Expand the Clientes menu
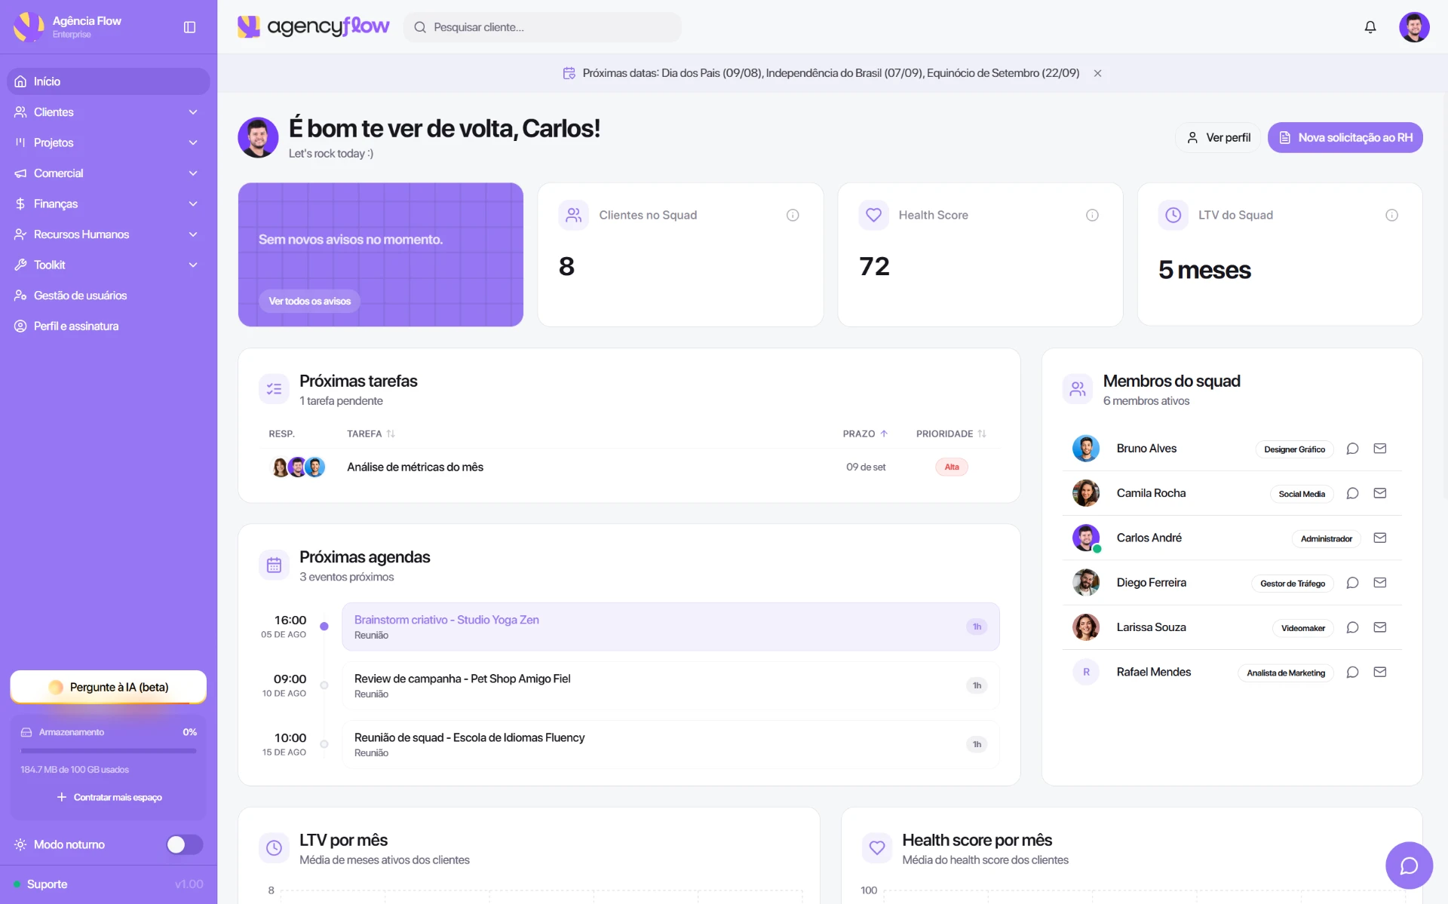The image size is (1448, 904). click(108, 112)
